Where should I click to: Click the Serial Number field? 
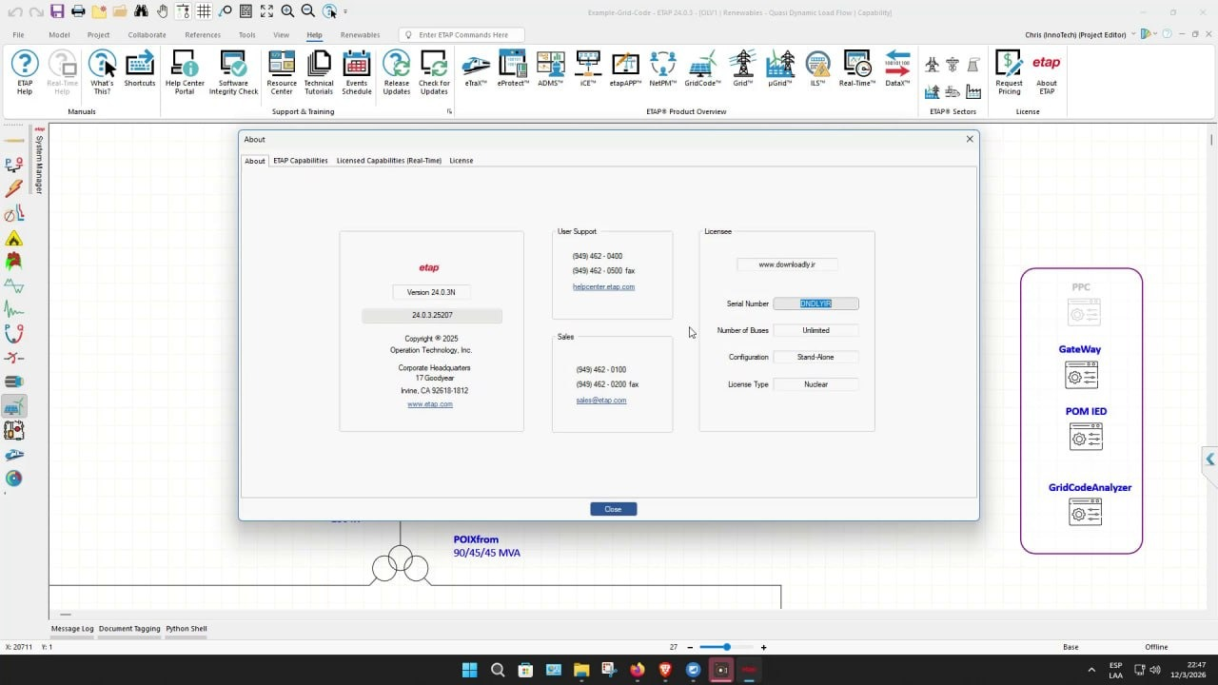tap(815, 303)
